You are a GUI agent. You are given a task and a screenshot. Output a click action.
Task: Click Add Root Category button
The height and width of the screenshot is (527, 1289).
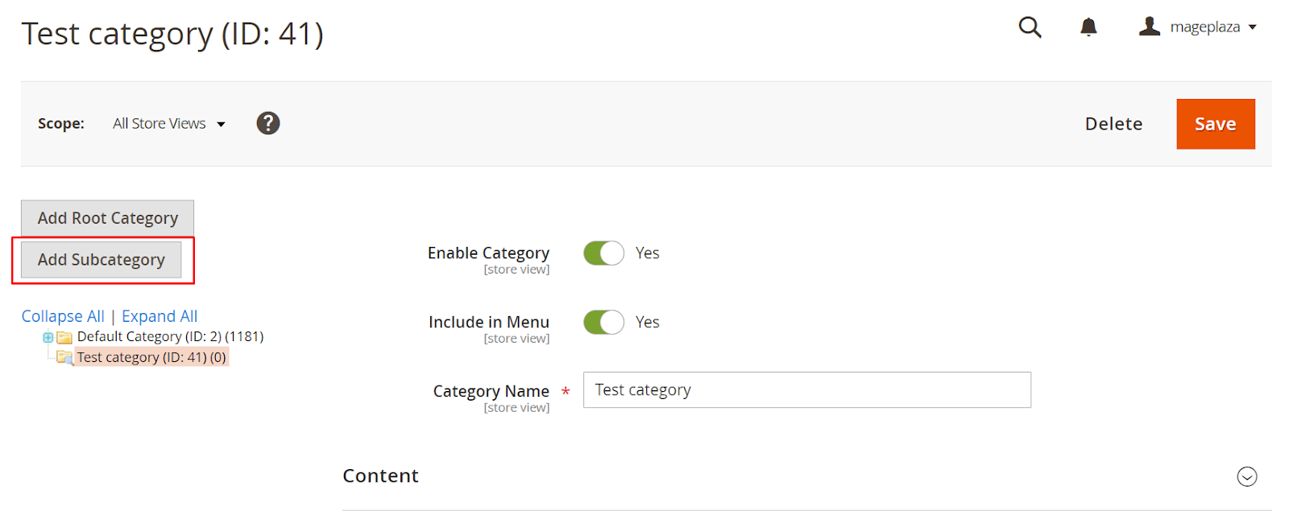tap(108, 218)
